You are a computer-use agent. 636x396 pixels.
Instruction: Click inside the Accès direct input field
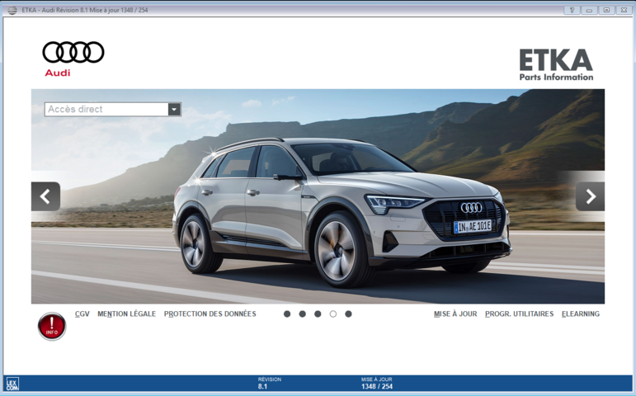(106, 109)
